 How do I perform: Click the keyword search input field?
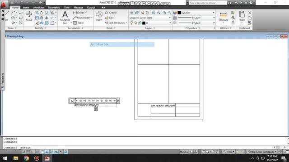208,3
